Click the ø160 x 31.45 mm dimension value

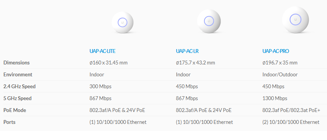[108, 63]
